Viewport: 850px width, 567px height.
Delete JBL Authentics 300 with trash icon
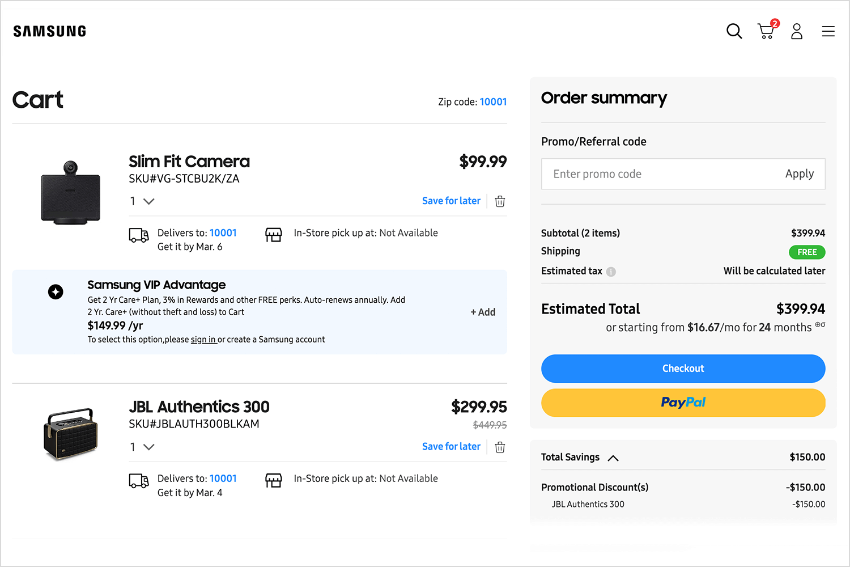click(x=500, y=447)
